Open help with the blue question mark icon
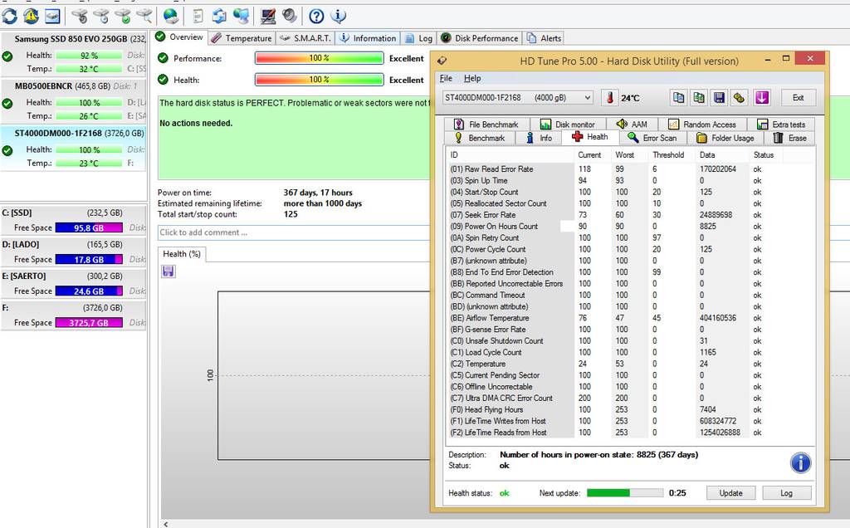Screen dimensions: 850x528 [x=316, y=17]
